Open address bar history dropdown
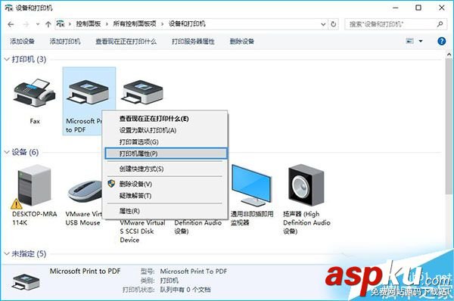 [x=323, y=24]
